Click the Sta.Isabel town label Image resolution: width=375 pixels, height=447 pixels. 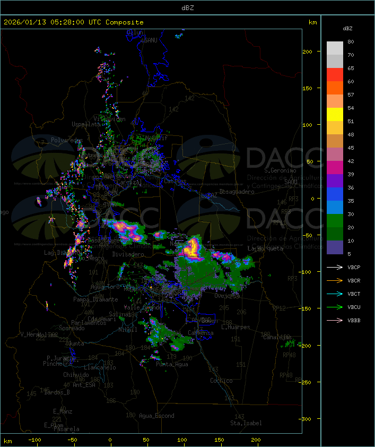click(x=246, y=423)
